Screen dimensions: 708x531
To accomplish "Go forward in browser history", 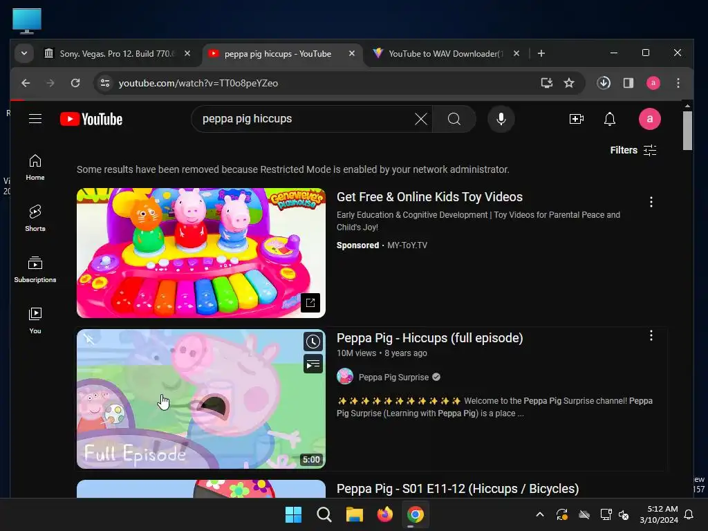I will tap(50, 83).
